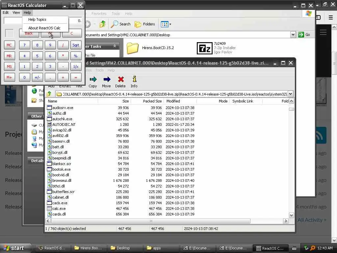Viewport: 337px width, 253px height.
Task: Click cards.dll file icon
Action: point(49,214)
